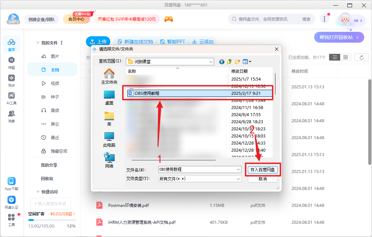Image resolution: width=372 pixels, height=237 pixels.
Task: Open the 会员中心 member center
Action: [76, 19]
